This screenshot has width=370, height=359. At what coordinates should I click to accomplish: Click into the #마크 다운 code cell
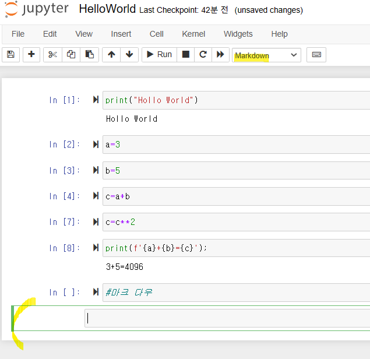coord(236,293)
